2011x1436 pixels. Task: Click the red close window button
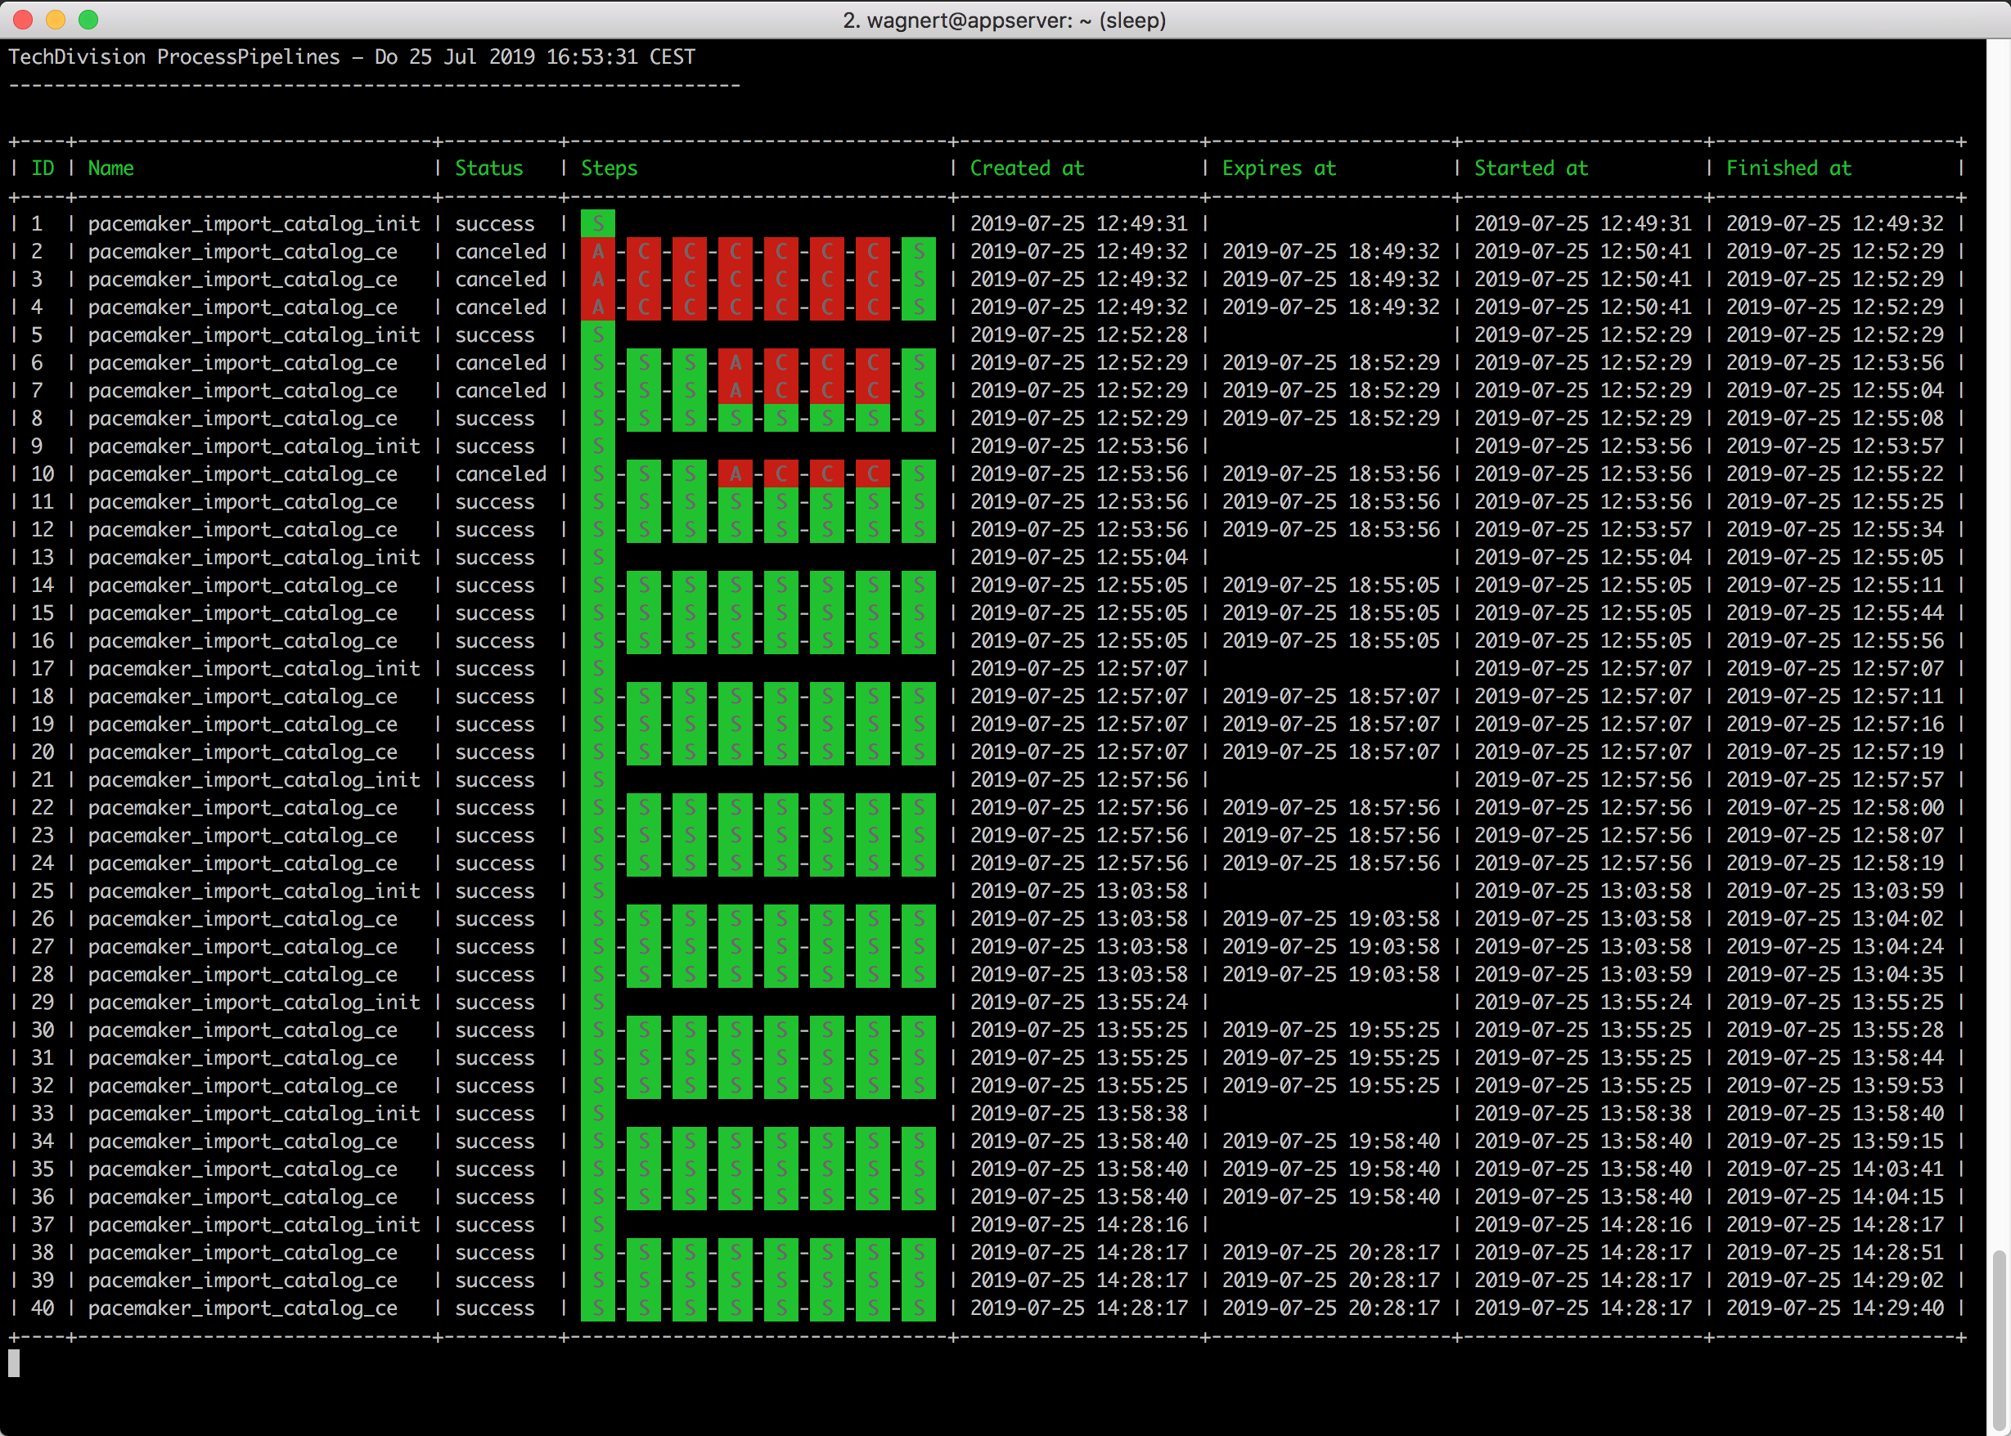[23, 20]
